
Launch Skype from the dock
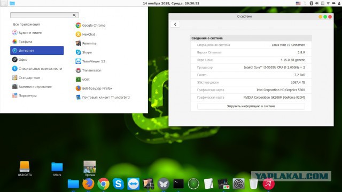[118, 183]
